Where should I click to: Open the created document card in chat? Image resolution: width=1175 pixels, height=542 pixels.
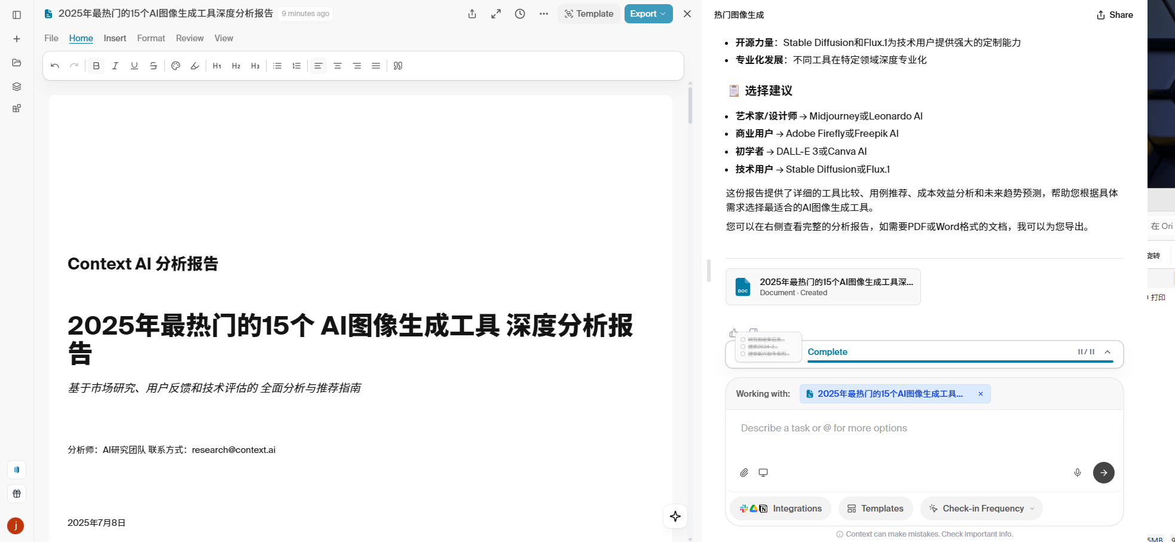click(823, 287)
